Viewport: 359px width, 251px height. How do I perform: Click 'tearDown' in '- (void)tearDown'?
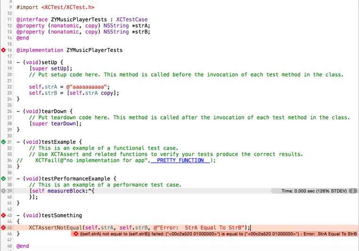[54, 112]
